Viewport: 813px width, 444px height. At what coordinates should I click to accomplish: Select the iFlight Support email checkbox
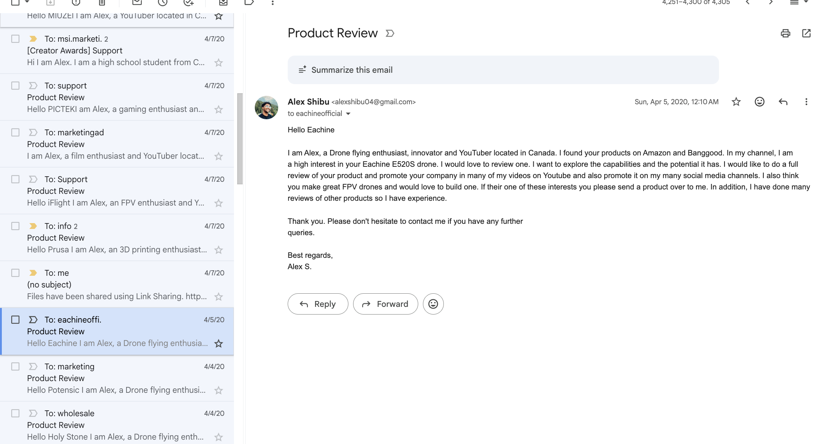coord(15,179)
